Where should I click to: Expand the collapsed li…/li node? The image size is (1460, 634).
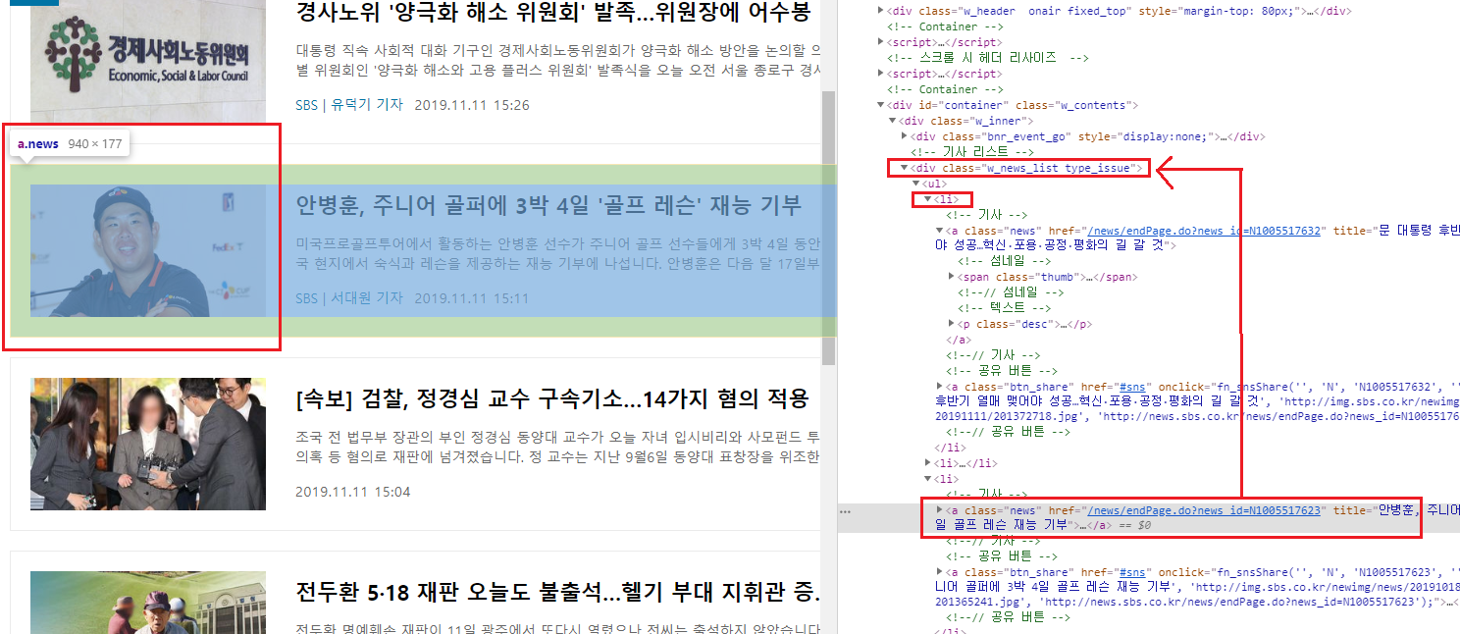point(928,462)
